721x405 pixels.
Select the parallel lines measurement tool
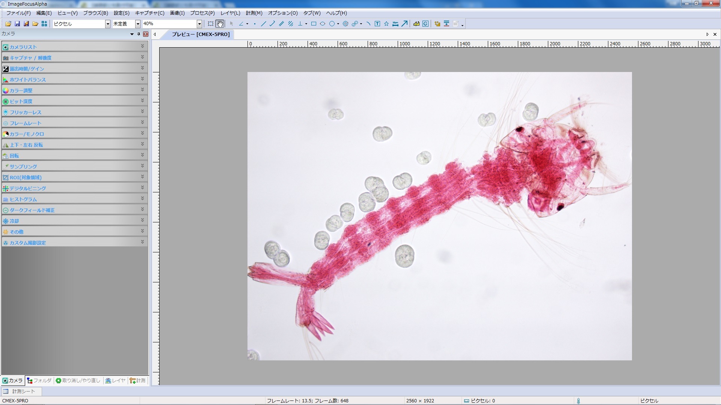(x=281, y=24)
